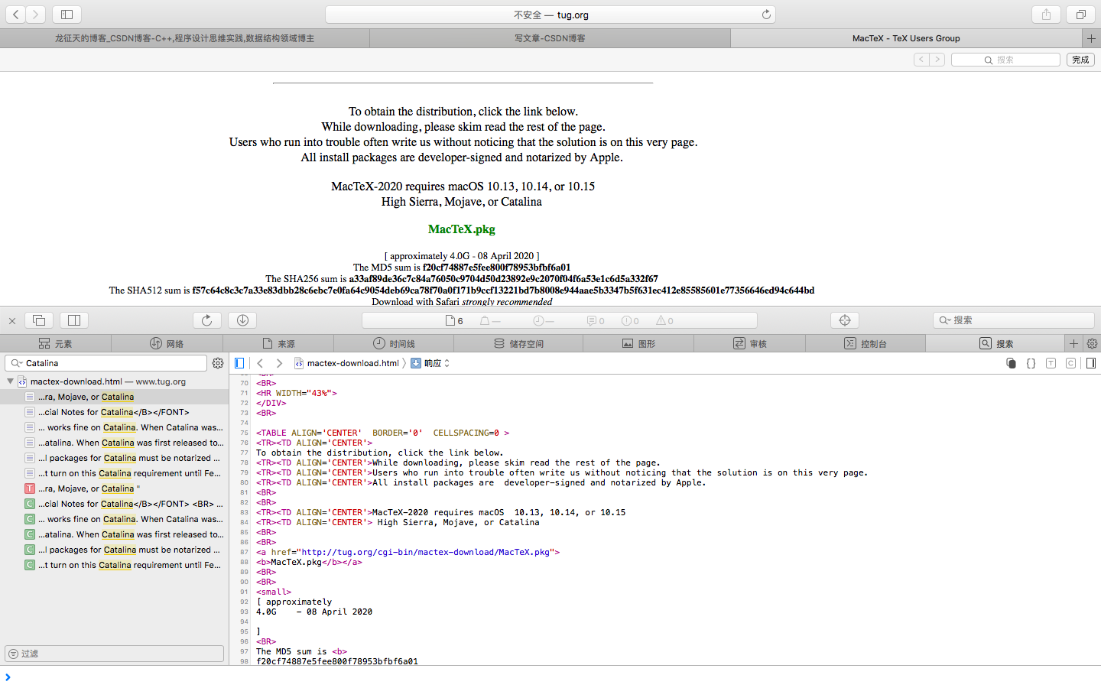Click the tug.org address bar
The width and height of the screenshot is (1101, 688).
[550, 15]
